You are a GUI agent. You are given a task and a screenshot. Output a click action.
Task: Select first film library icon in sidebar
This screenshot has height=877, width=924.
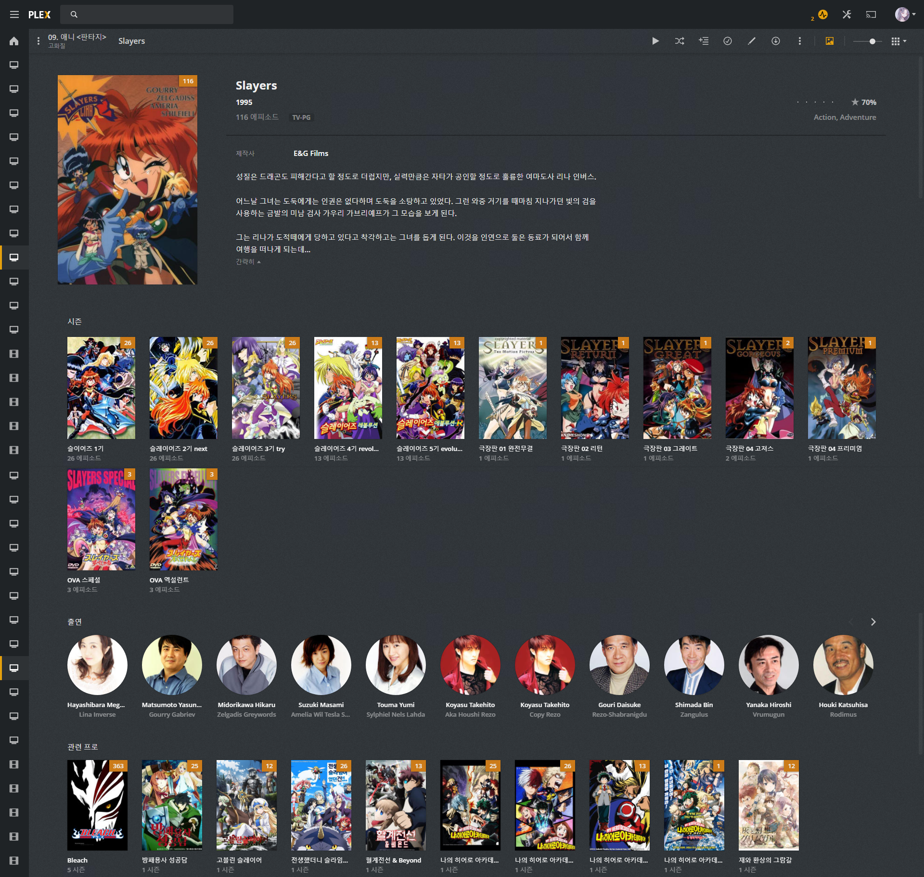[14, 354]
